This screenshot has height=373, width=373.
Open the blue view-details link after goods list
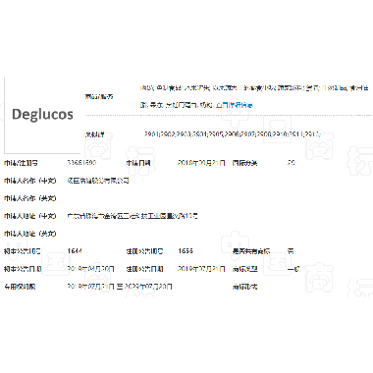click(235, 105)
